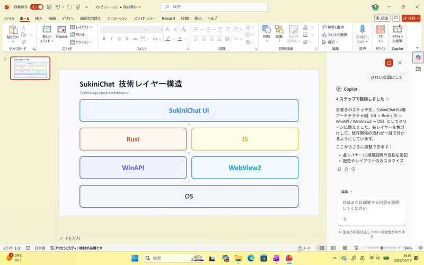This screenshot has width=424, height=265.
Task: Click the plus button in Copilot input
Action: coord(345,219)
